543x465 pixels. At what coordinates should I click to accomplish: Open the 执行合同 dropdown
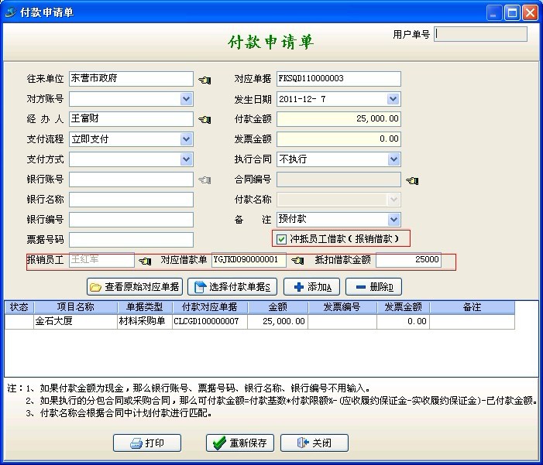394,159
